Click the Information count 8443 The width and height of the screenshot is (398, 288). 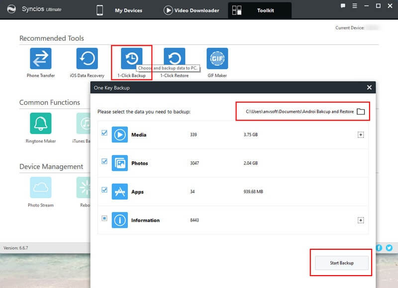(x=195, y=220)
